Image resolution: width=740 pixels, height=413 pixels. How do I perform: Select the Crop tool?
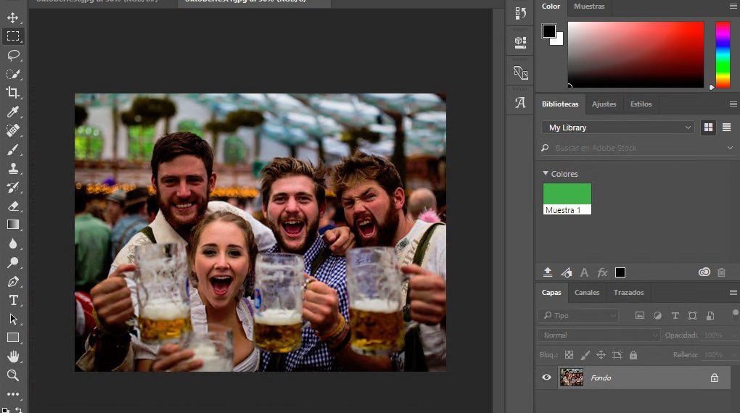tap(13, 93)
